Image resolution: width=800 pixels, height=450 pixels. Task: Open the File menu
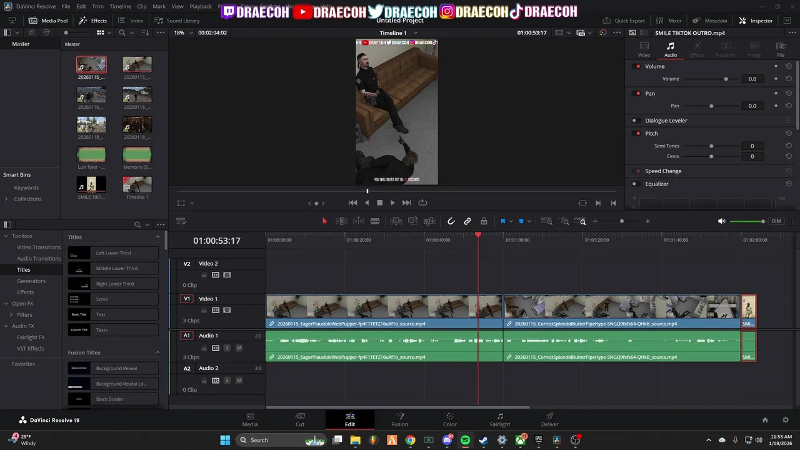(x=66, y=6)
